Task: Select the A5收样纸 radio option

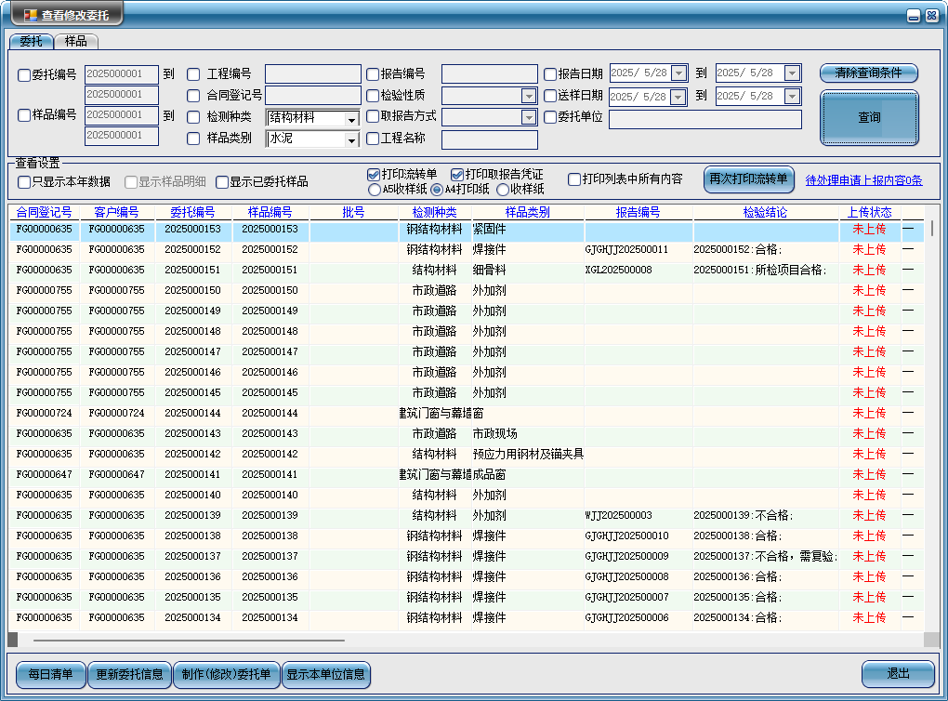Action: (375, 190)
